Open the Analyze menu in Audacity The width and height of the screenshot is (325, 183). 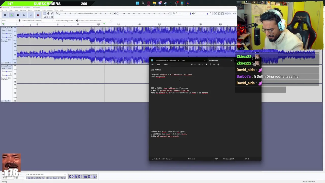(x=50, y=10)
